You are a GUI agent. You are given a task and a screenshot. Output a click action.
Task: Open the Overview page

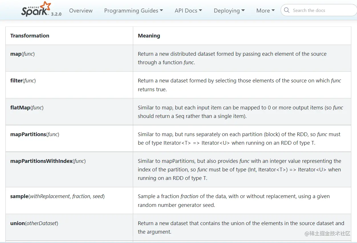coord(81,11)
